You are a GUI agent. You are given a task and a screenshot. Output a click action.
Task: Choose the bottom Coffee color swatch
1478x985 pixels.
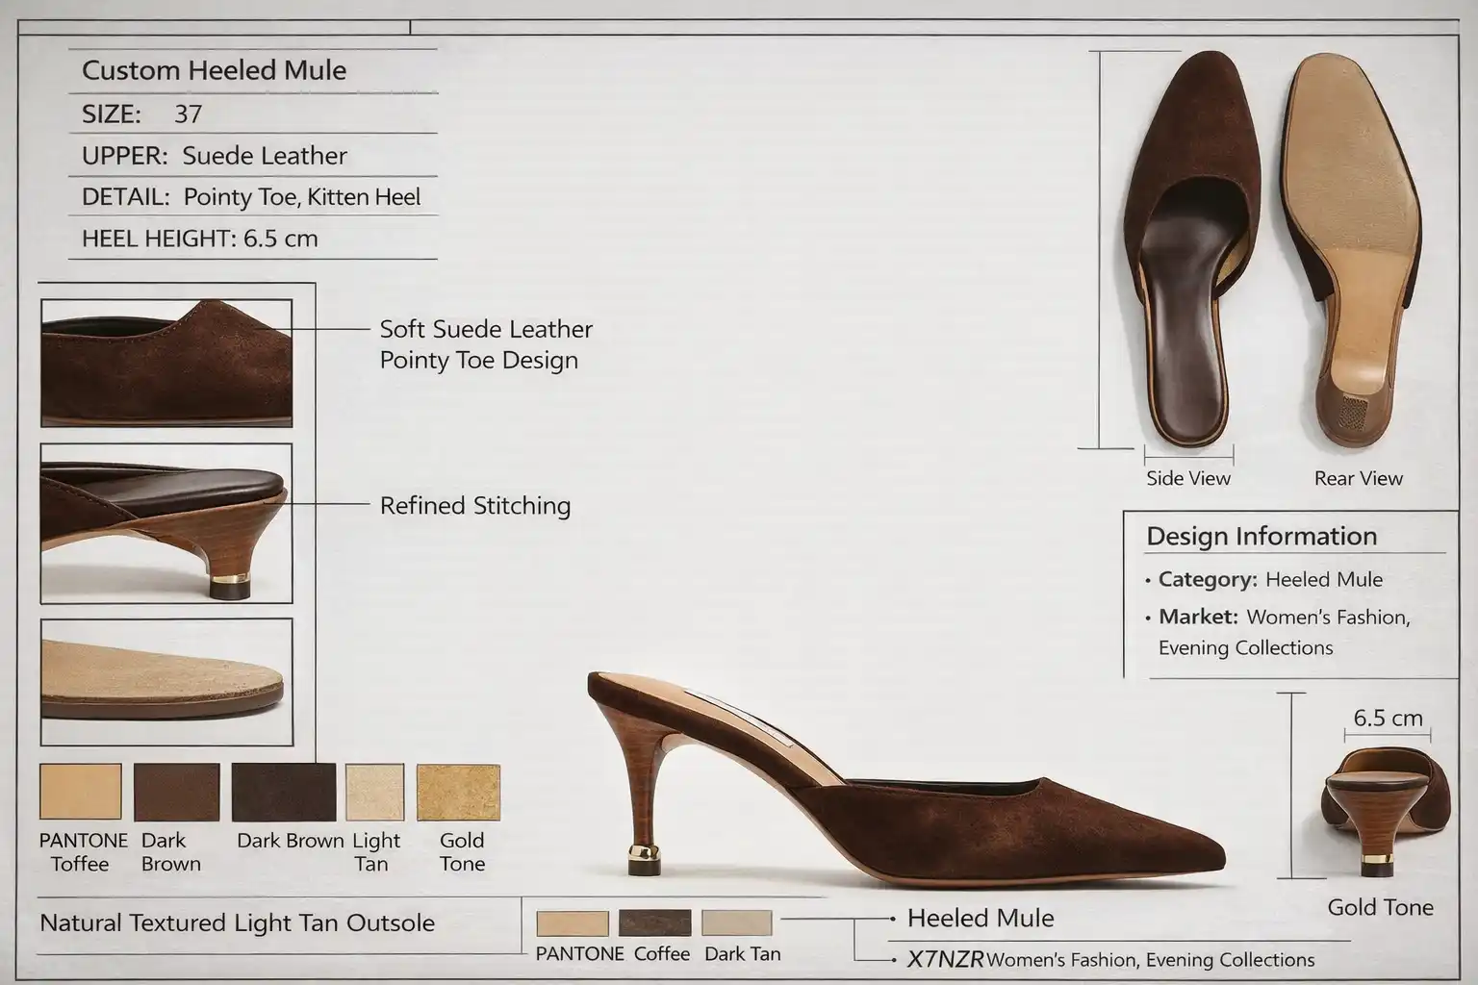[x=654, y=922]
